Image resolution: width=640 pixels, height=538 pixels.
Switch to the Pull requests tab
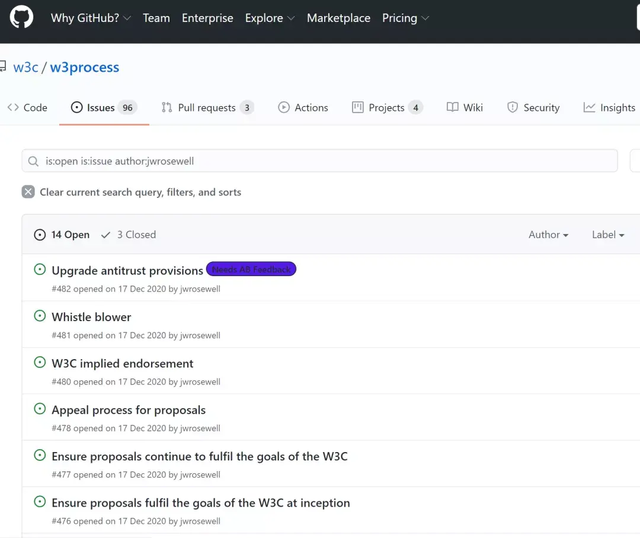[x=207, y=107]
